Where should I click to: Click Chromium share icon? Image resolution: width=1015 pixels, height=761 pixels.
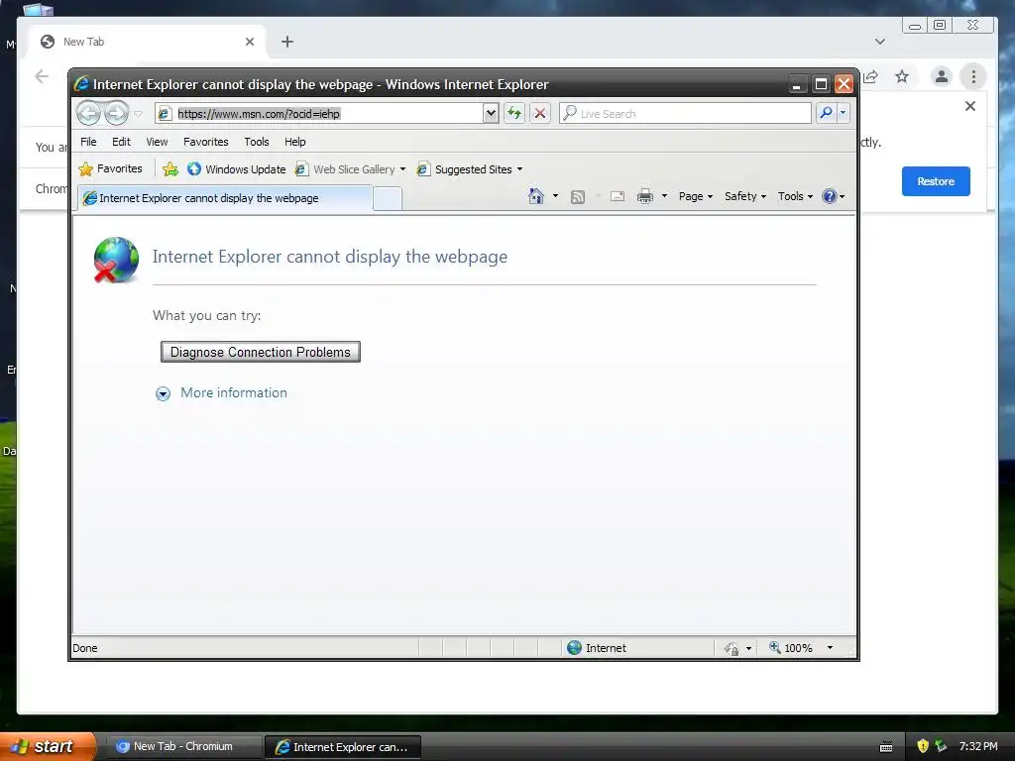870,76
